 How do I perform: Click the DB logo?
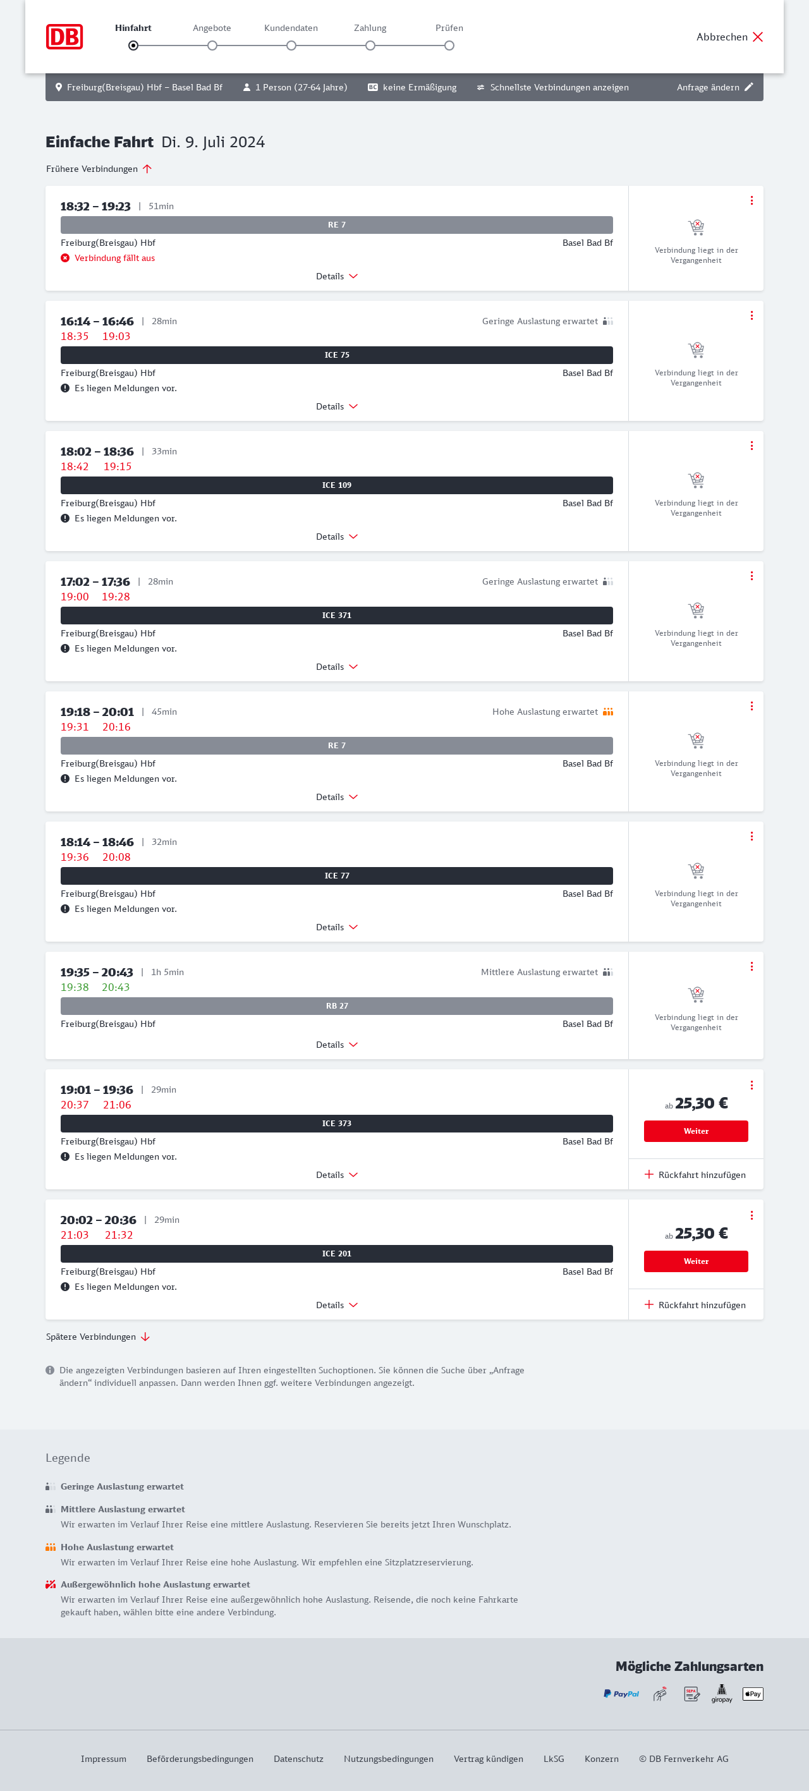64,37
